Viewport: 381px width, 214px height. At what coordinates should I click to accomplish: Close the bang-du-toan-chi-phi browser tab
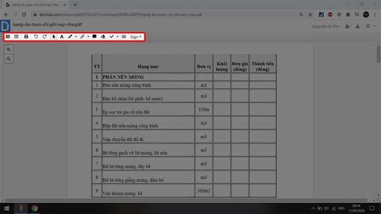(65, 4)
